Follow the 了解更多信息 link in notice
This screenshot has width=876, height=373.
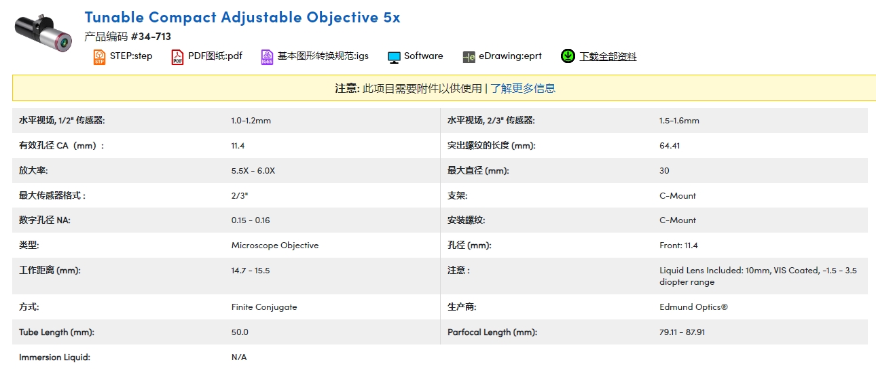523,88
